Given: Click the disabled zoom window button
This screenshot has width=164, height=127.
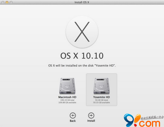Looking at the screenshot, I should click(x=11, y=2).
